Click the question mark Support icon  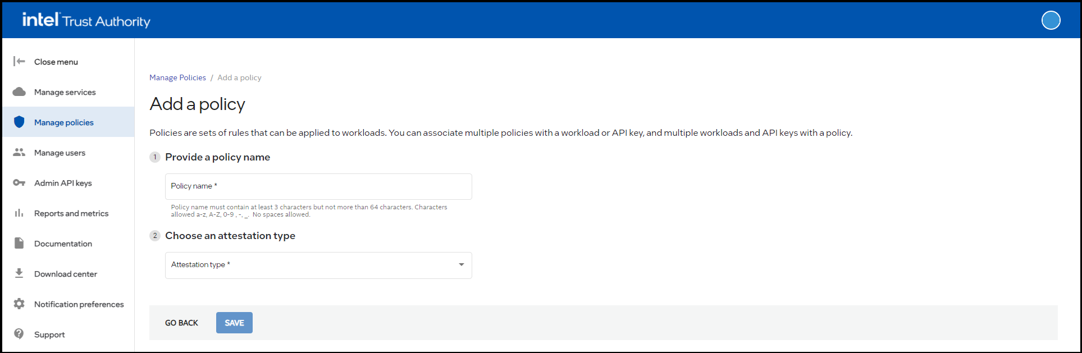tap(19, 333)
